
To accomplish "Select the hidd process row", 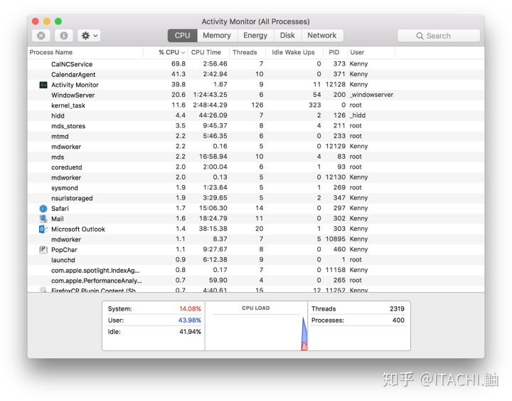I will pyautogui.click(x=256, y=115).
